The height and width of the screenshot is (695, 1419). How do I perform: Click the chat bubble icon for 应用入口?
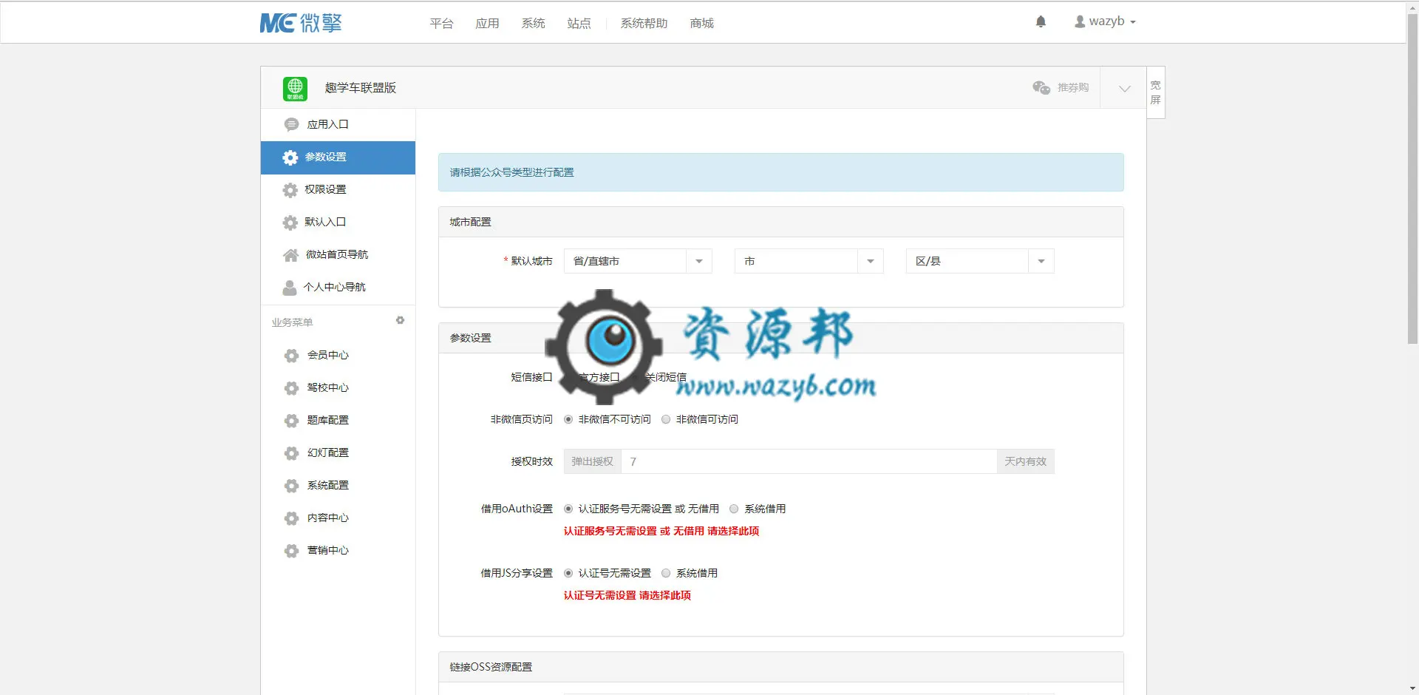[x=291, y=124]
